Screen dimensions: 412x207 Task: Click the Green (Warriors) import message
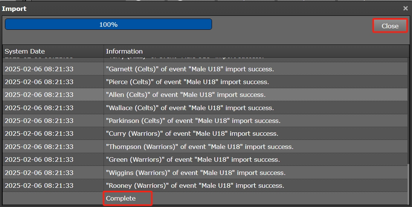(x=193, y=159)
